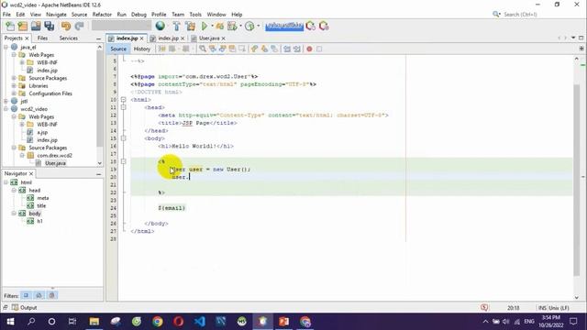Switch the editor to History view

[x=142, y=49]
